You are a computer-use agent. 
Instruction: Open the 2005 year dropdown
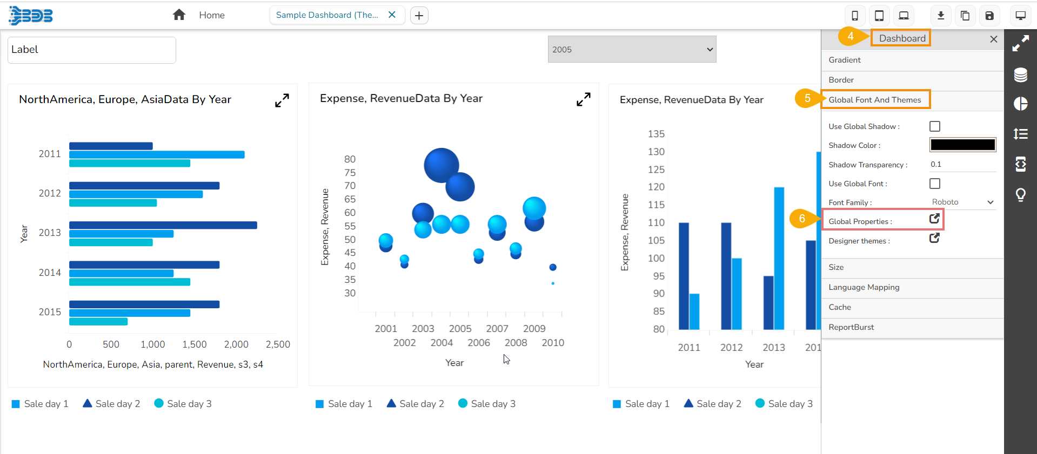pyautogui.click(x=632, y=50)
